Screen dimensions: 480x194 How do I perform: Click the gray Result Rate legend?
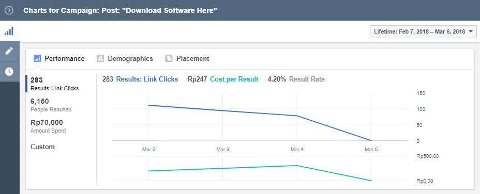[307, 79]
